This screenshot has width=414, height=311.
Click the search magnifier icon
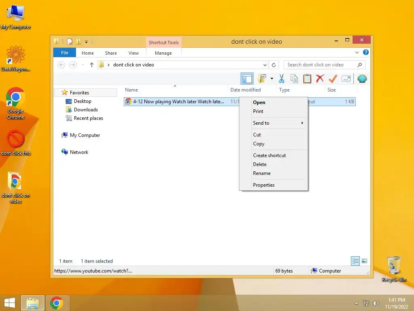point(359,65)
